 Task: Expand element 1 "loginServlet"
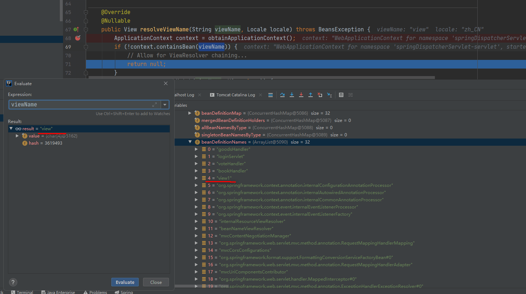[196, 157]
